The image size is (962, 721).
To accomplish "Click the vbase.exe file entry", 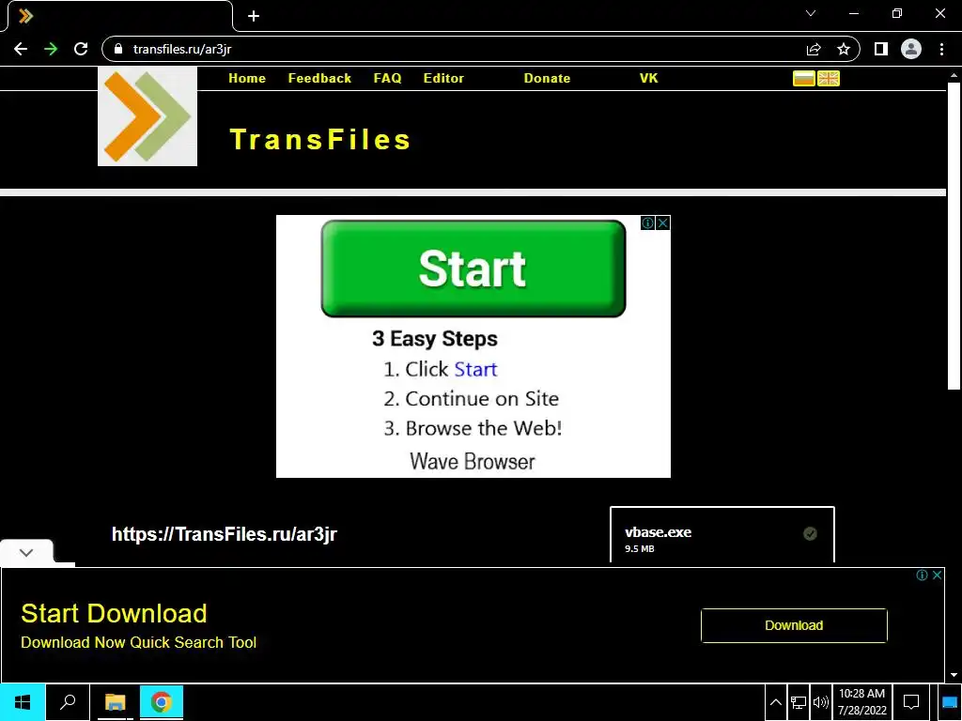I will [722, 534].
